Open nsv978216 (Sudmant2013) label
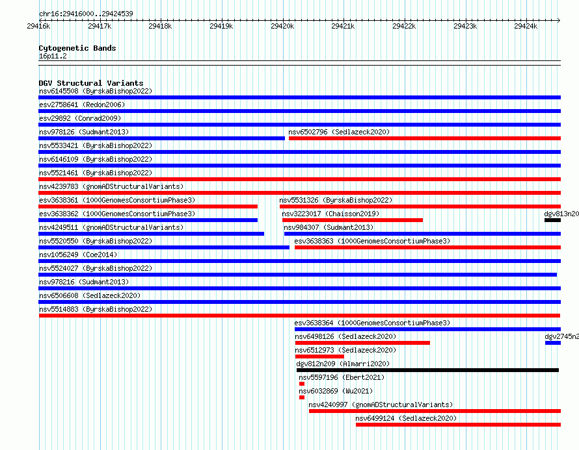This screenshot has height=450, width=579. pos(84,282)
